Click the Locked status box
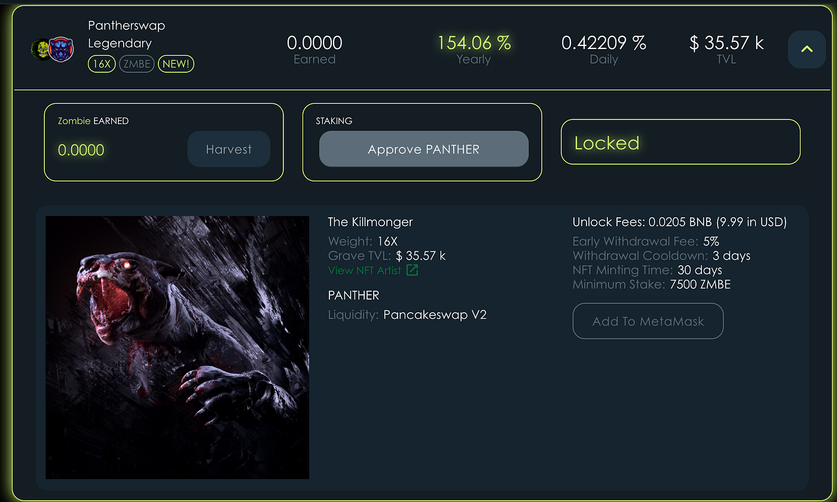Viewport: 837px width, 502px height. point(680,142)
